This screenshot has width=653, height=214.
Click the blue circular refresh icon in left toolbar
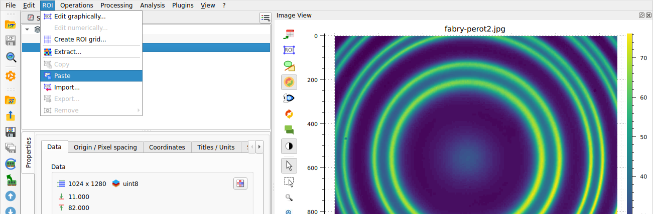[x=10, y=164]
